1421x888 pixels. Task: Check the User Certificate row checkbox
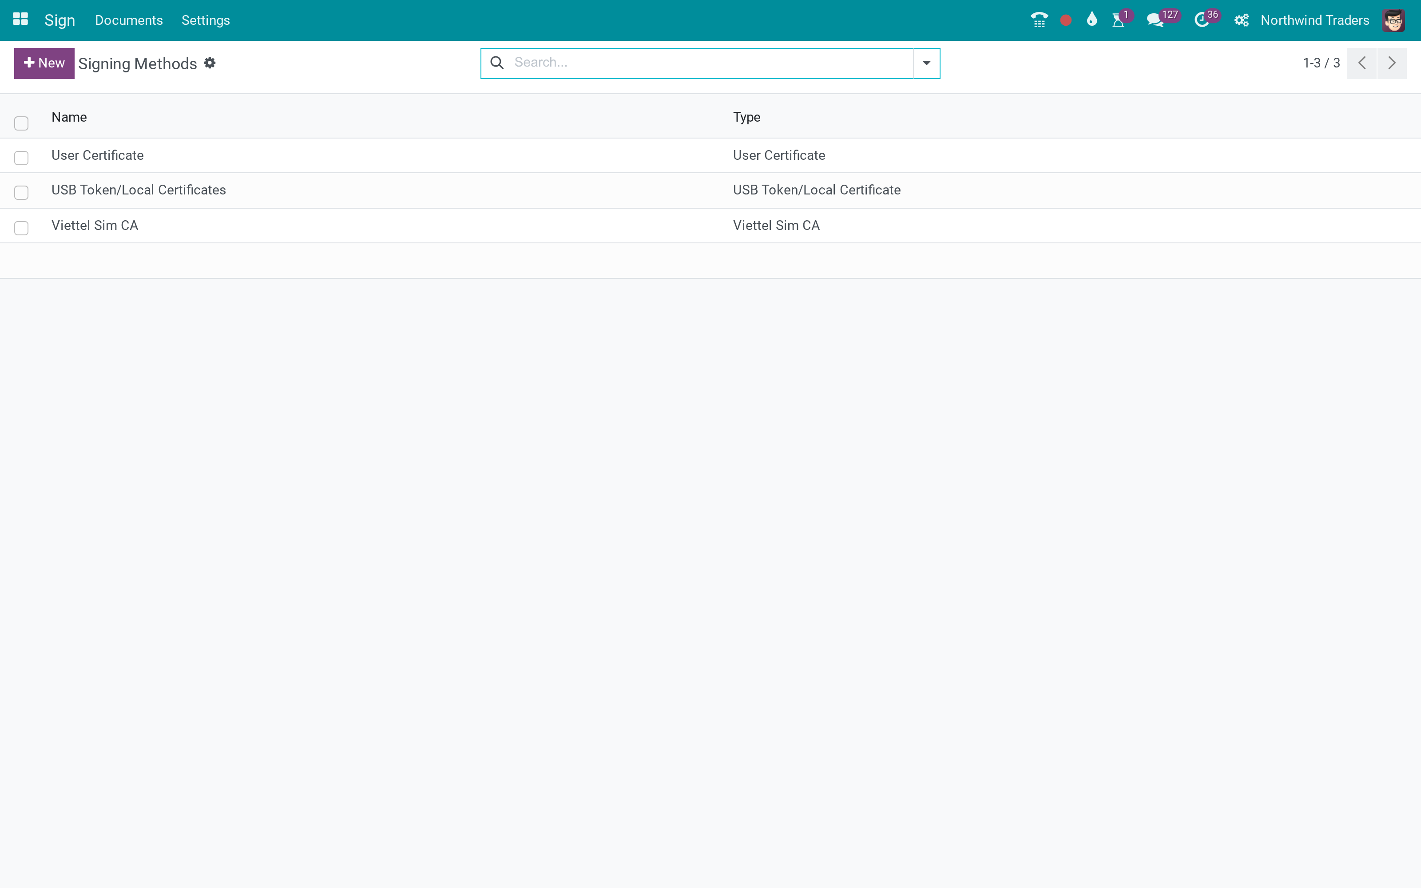pos(21,158)
